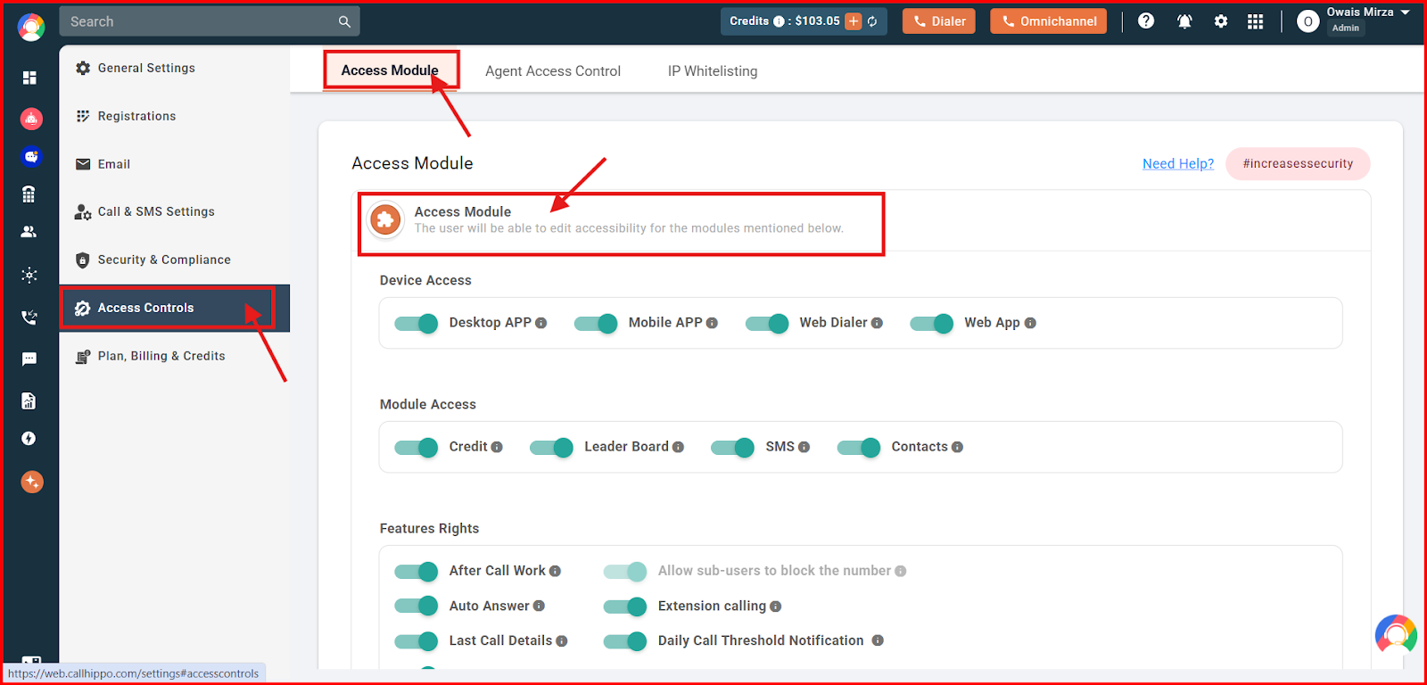Open the orange sparkle sidebar icon
Viewport: 1427px width, 685px height.
tap(32, 482)
